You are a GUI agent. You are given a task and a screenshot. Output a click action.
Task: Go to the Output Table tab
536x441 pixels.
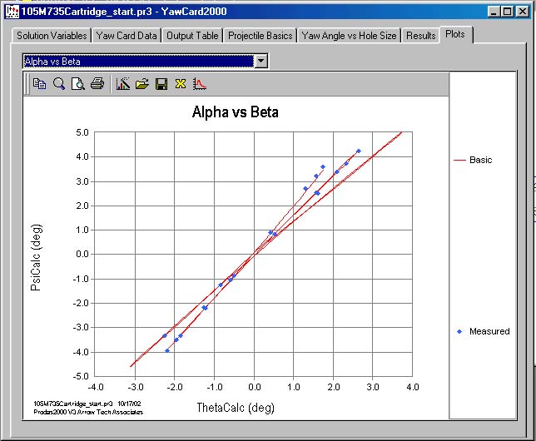point(192,36)
